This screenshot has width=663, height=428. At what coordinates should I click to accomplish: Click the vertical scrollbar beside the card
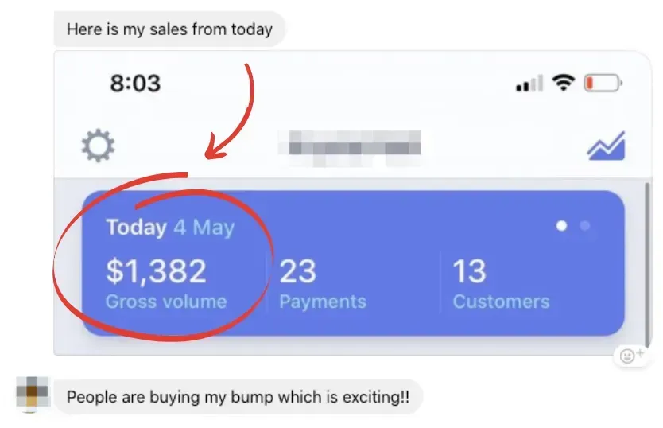pos(647,266)
